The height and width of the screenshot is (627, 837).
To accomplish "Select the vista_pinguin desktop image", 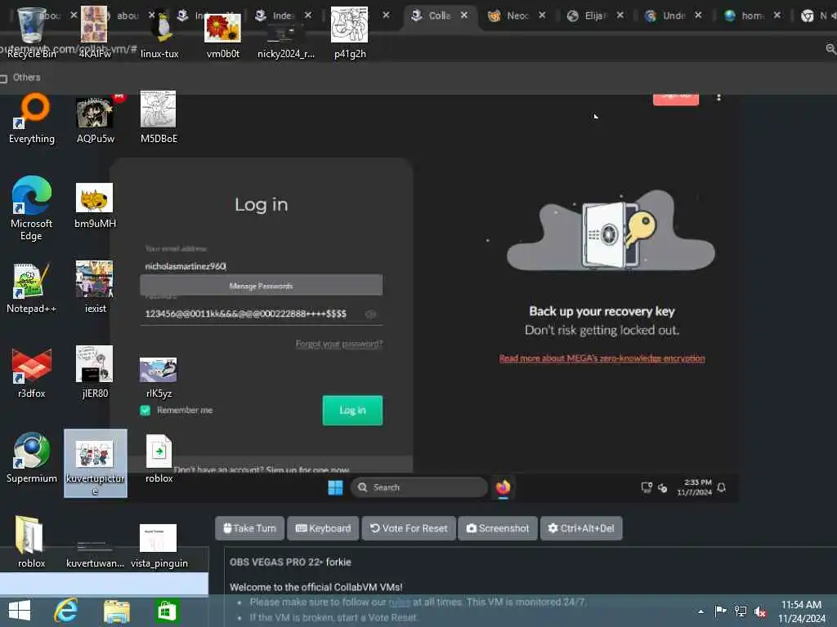I will [x=159, y=545].
